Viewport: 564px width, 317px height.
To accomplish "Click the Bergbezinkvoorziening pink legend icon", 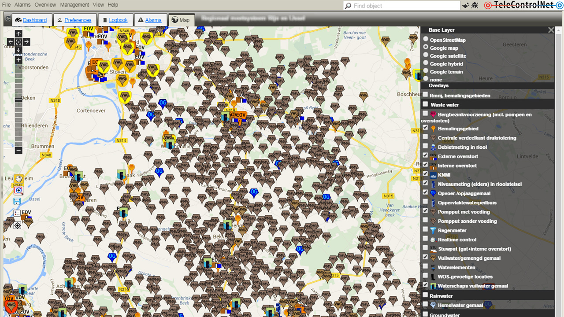I will pyautogui.click(x=433, y=114).
